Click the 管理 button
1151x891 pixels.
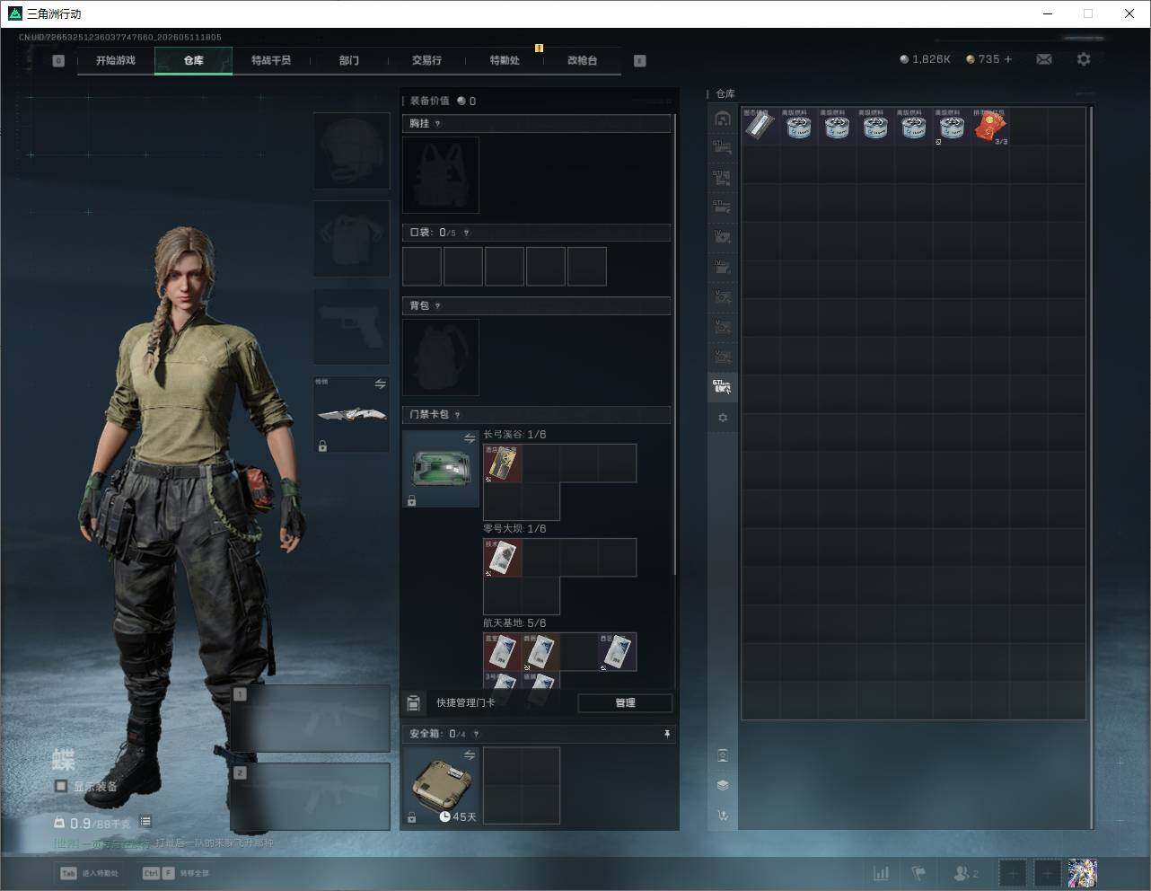click(x=625, y=703)
